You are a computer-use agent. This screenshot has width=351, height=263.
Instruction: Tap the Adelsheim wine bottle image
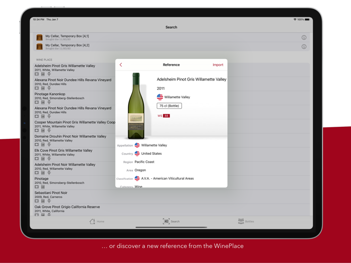click(136, 106)
